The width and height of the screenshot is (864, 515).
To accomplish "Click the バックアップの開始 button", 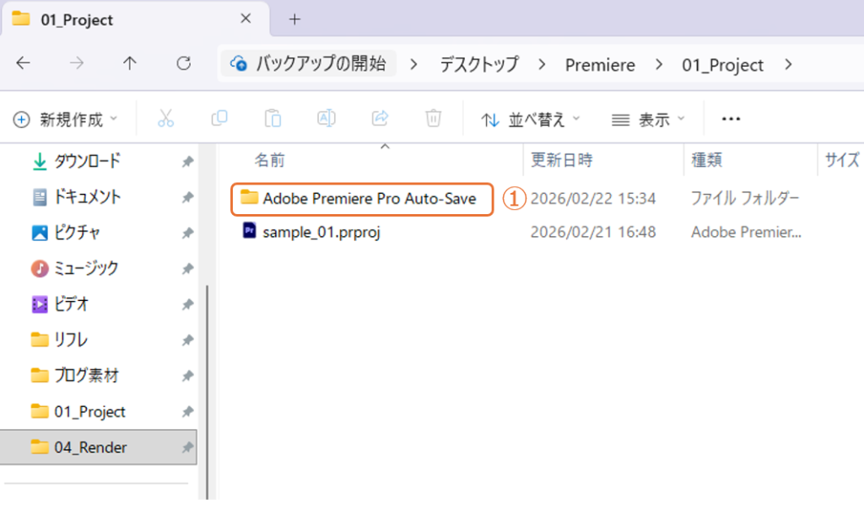I will [309, 64].
